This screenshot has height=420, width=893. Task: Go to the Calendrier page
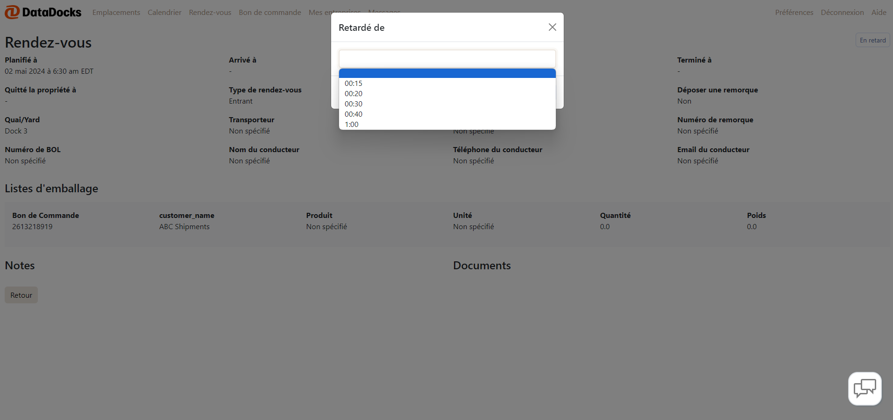(x=164, y=12)
